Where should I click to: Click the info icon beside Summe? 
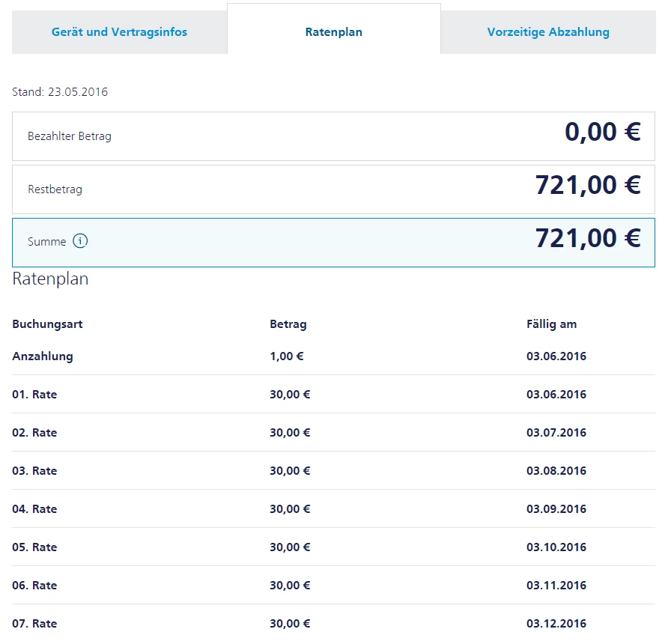pos(80,241)
